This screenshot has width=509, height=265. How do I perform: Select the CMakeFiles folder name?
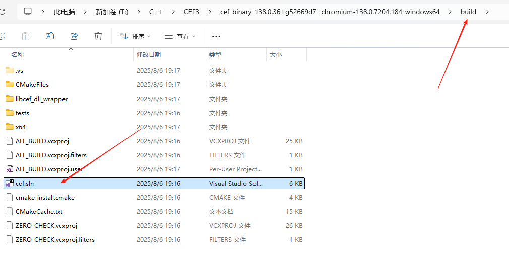pos(32,84)
